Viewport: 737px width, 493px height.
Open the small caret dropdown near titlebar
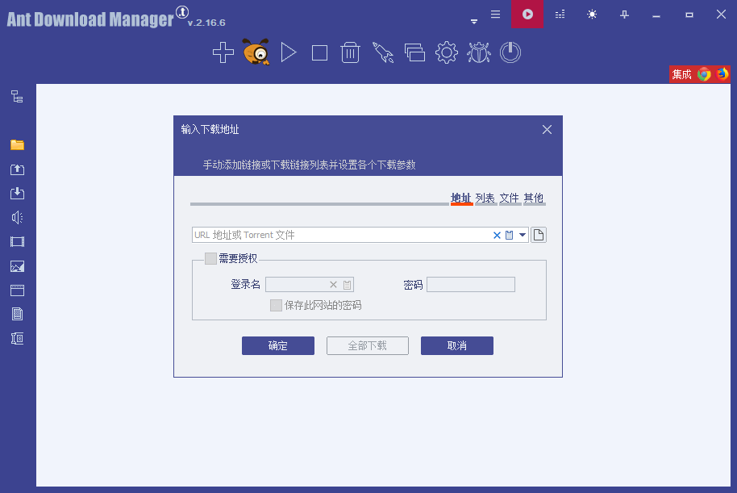[473, 22]
